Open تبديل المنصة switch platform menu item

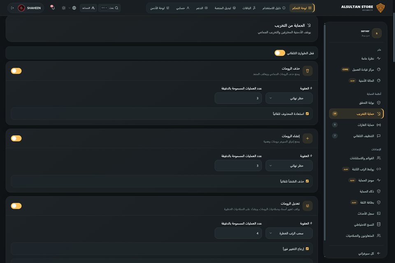pos(225,8)
